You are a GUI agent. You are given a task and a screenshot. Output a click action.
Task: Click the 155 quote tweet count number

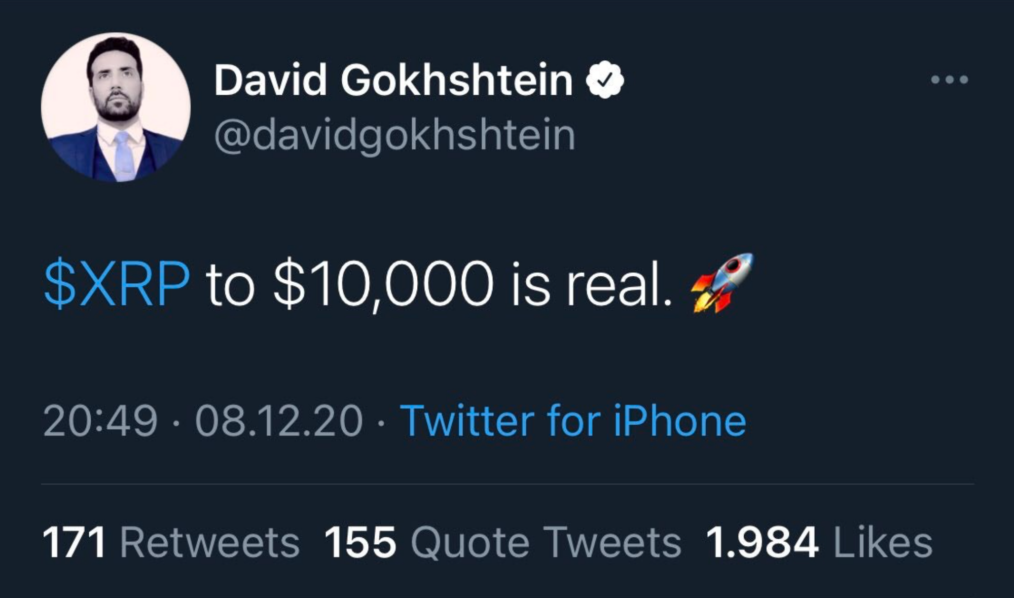[x=360, y=543]
